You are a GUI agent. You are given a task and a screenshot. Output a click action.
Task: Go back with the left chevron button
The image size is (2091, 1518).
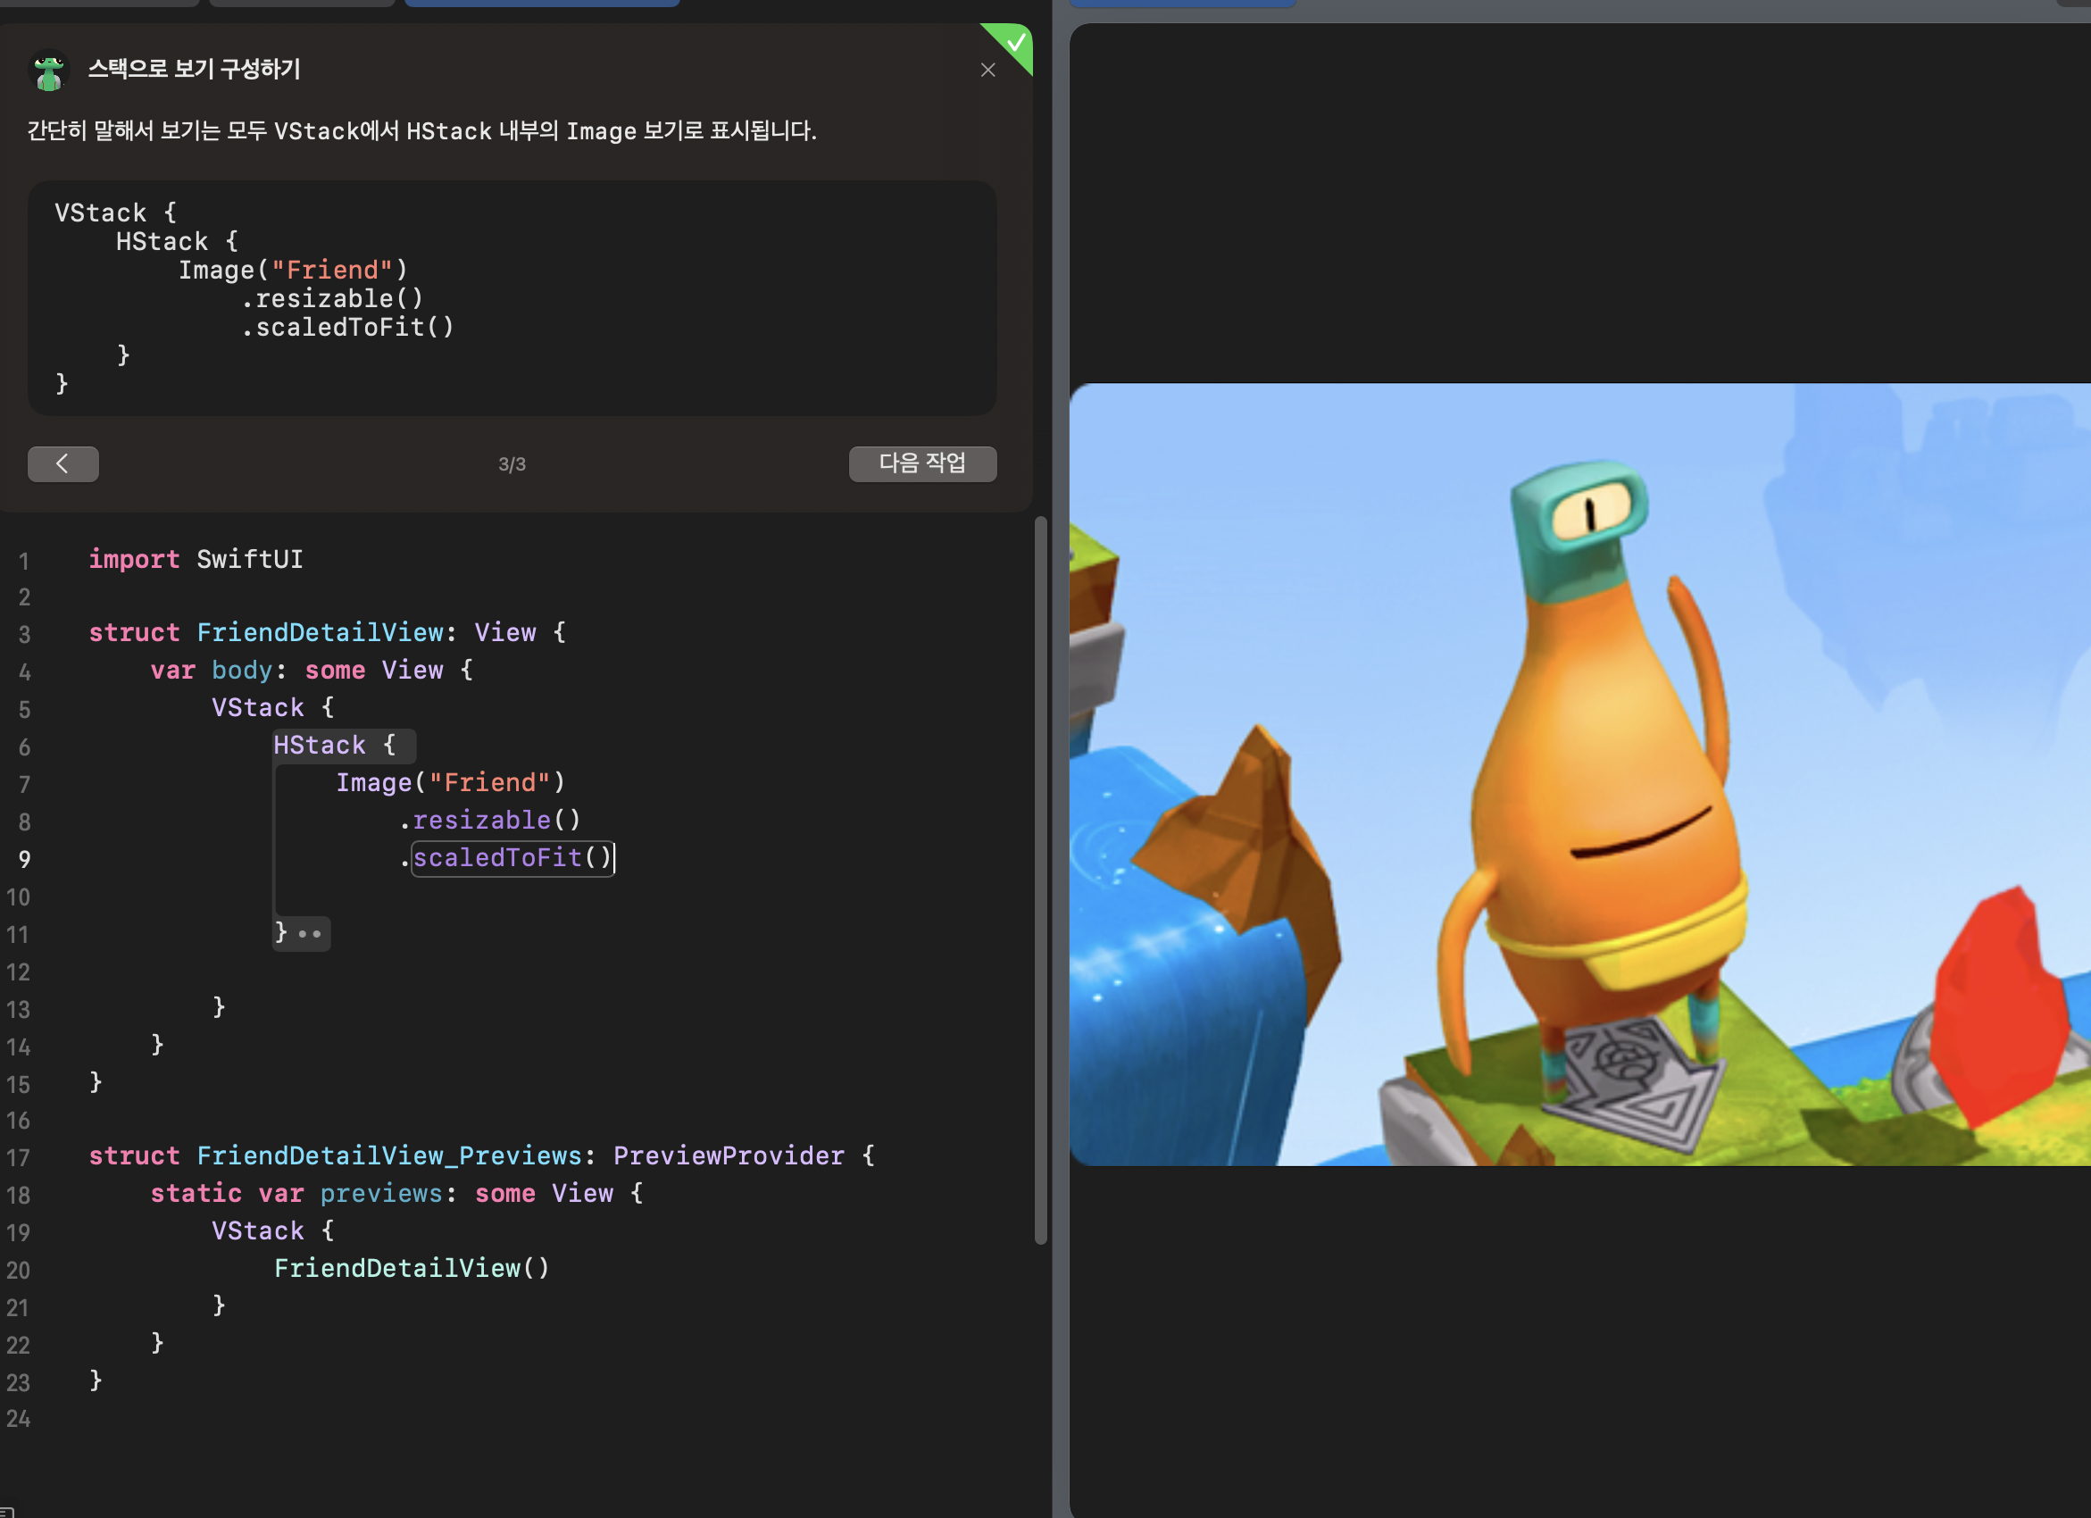[62, 464]
